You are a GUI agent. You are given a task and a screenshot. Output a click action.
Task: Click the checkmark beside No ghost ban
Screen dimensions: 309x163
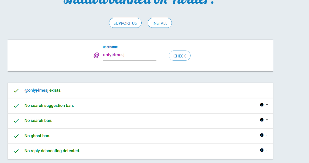(x=16, y=136)
